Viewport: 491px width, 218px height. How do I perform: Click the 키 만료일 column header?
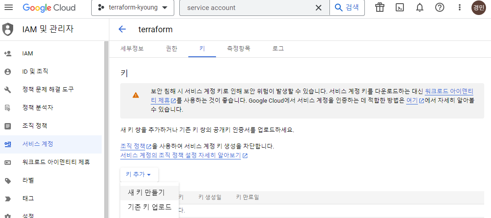point(247,197)
